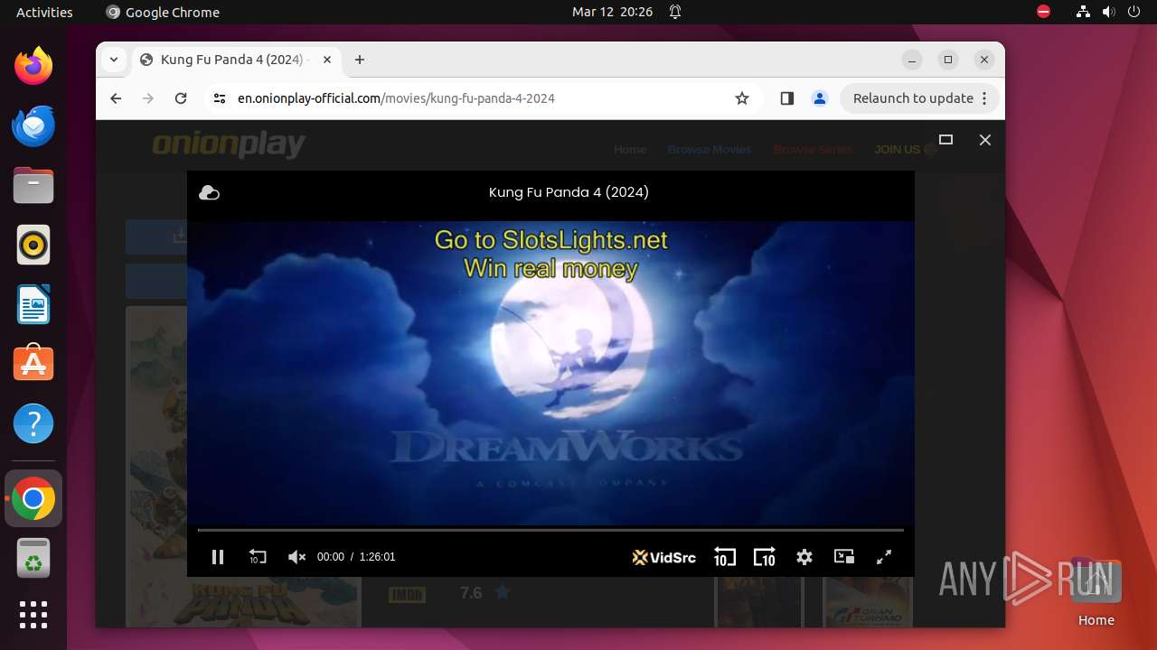Click the notification bell icon
1157x650 pixels.
[674, 12]
